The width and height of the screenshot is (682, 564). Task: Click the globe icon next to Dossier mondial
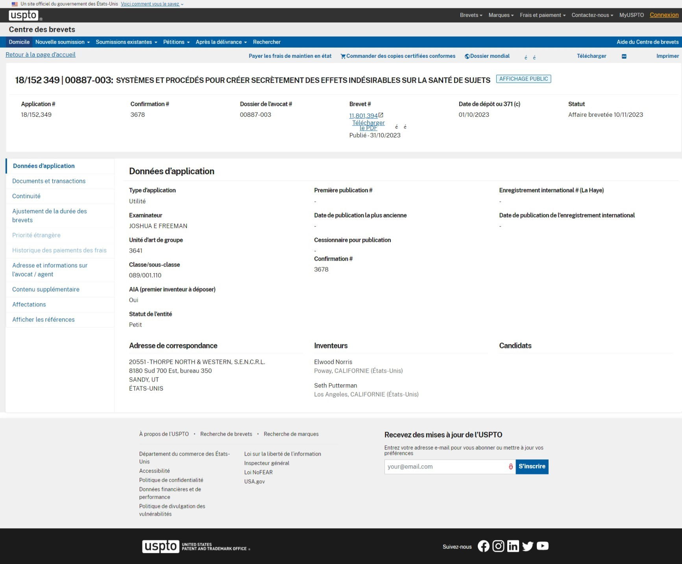click(467, 56)
